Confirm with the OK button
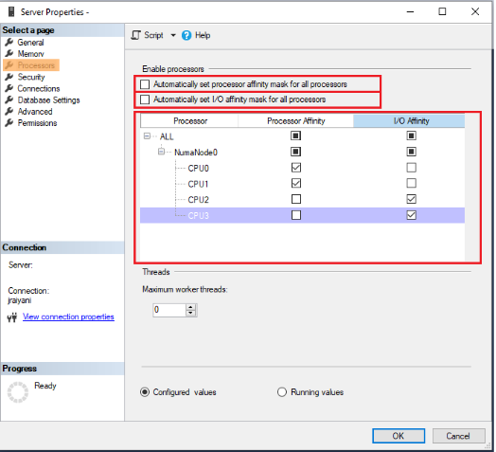 (399, 436)
